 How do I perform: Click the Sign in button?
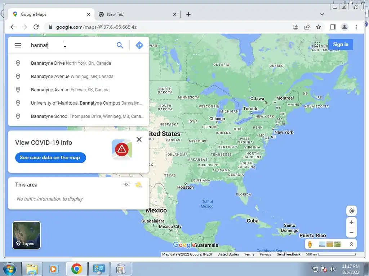click(341, 44)
